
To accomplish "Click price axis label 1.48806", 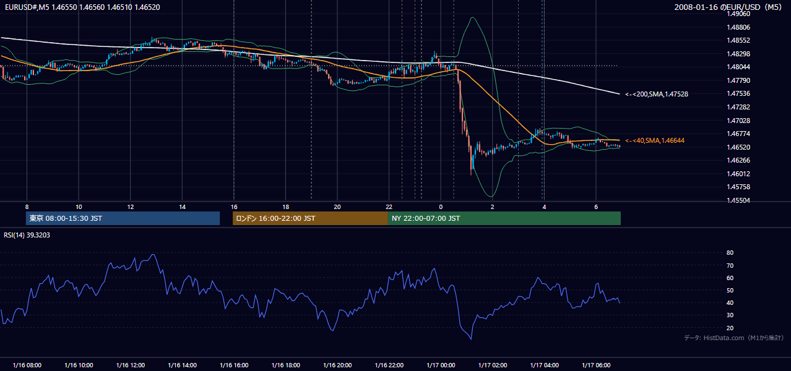I will click(x=738, y=27).
